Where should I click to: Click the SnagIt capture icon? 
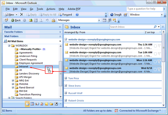tap(112, 15)
